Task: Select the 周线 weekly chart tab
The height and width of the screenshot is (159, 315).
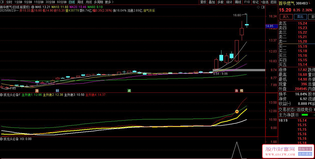Action: pos(80,2)
